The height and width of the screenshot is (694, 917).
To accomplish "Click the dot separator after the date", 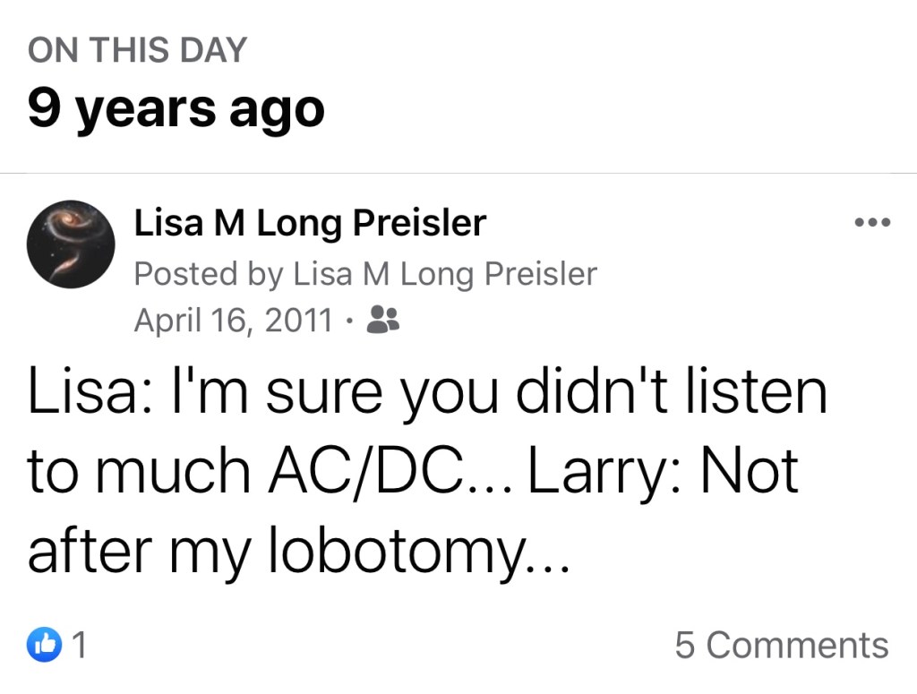I will [351, 320].
